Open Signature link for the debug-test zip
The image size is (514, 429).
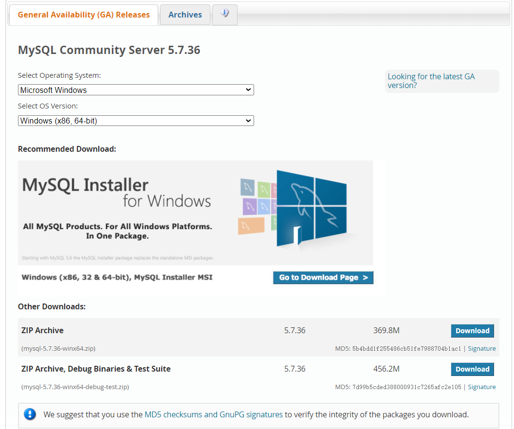click(481, 387)
